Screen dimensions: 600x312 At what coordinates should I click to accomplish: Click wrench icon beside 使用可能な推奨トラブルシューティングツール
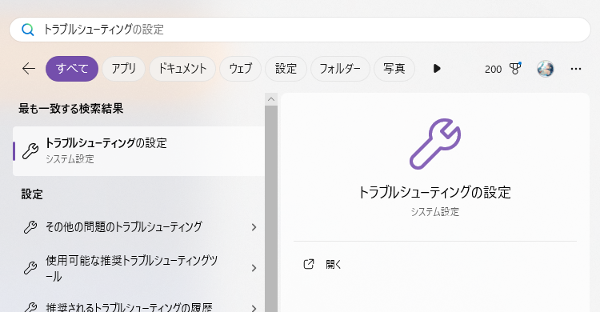coord(30,268)
